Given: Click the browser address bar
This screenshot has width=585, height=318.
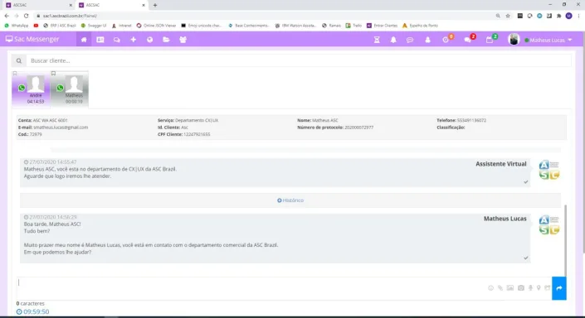Looking at the screenshot, I should point(261,16).
